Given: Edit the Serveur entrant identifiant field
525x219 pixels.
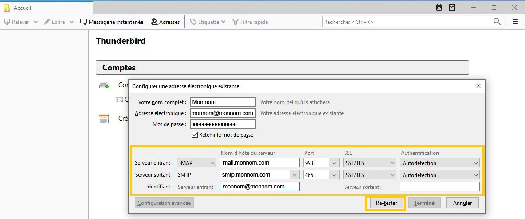Looking at the screenshot, I should [259, 187].
